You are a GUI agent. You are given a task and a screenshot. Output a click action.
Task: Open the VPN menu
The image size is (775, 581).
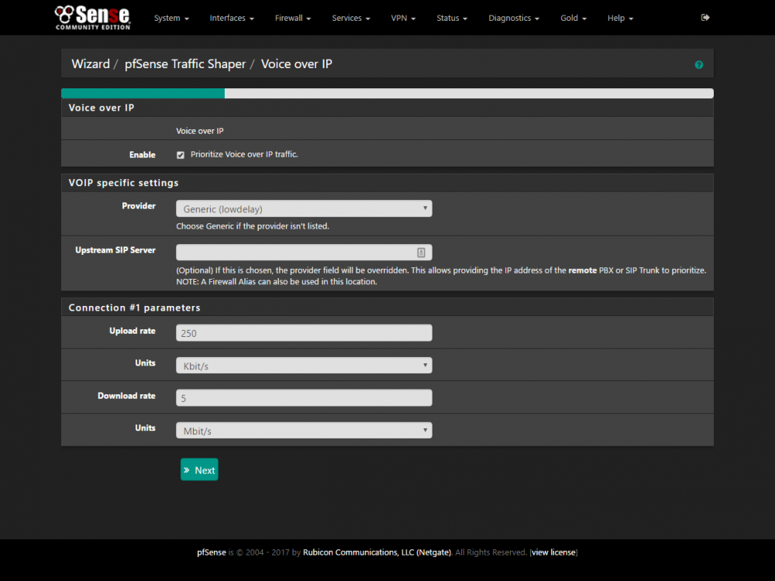pyautogui.click(x=403, y=19)
